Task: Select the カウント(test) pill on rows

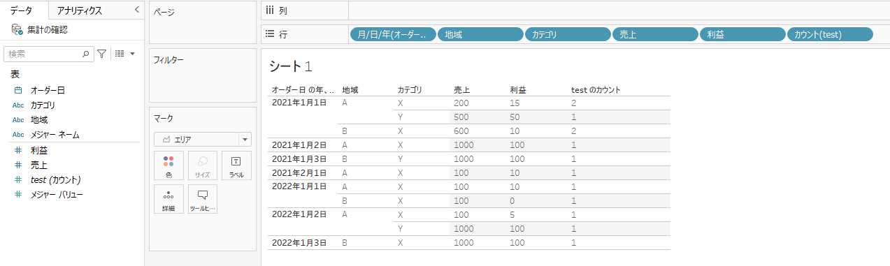Action: (x=830, y=34)
